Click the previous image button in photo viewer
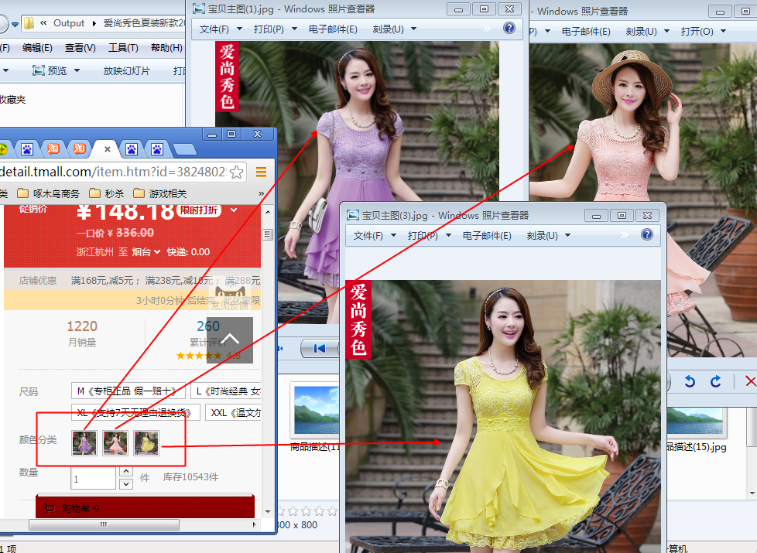Viewport: 757px width, 553px height. (x=319, y=348)
